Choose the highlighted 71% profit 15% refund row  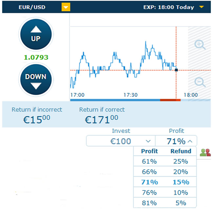(x=165, y=182)
